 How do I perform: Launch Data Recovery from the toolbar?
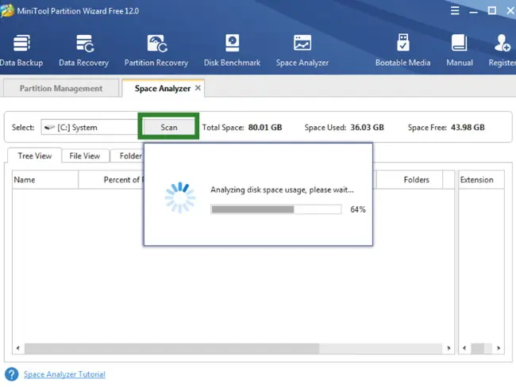click(83, 50)
